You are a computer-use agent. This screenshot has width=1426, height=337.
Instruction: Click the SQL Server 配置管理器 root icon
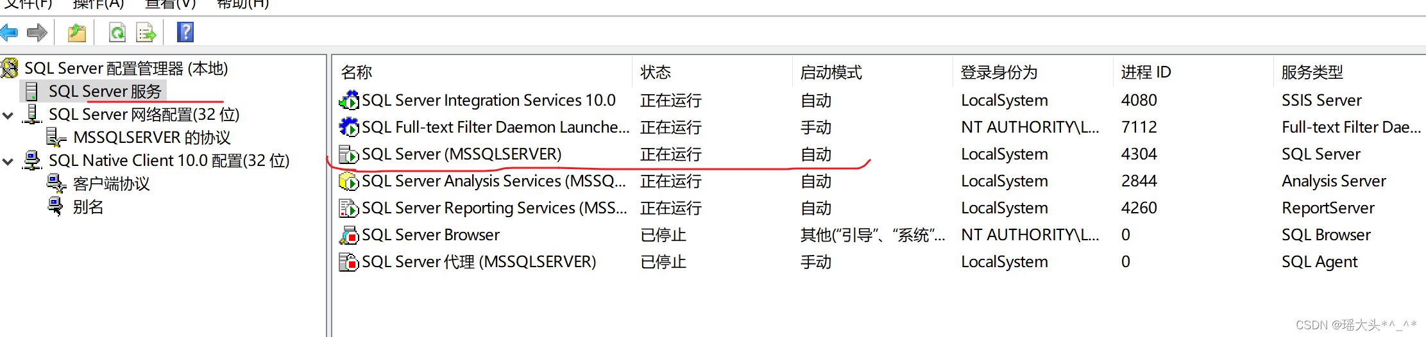point(10,68)
